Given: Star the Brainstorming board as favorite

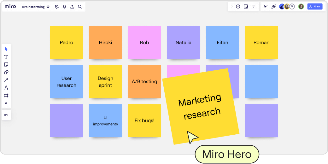Looking at the screenshot, I should 48,7.
